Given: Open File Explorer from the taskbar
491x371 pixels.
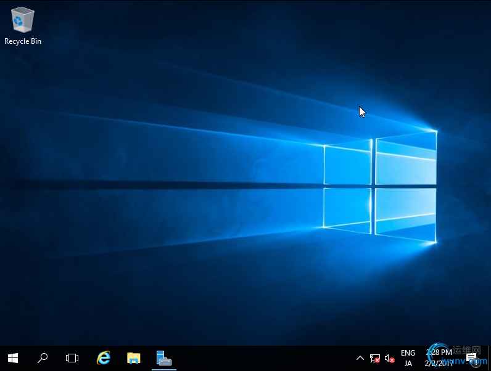Looking at the screenshot, I should click(x=134, y=358).
